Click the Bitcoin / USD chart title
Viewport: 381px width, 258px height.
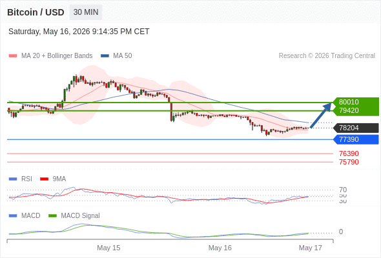36,12
